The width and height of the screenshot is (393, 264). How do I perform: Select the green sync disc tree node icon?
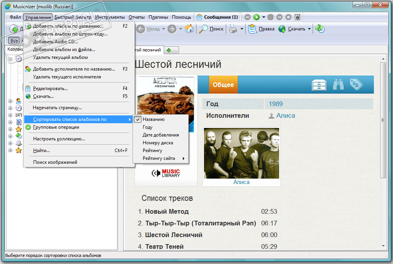tap(19, 136)
